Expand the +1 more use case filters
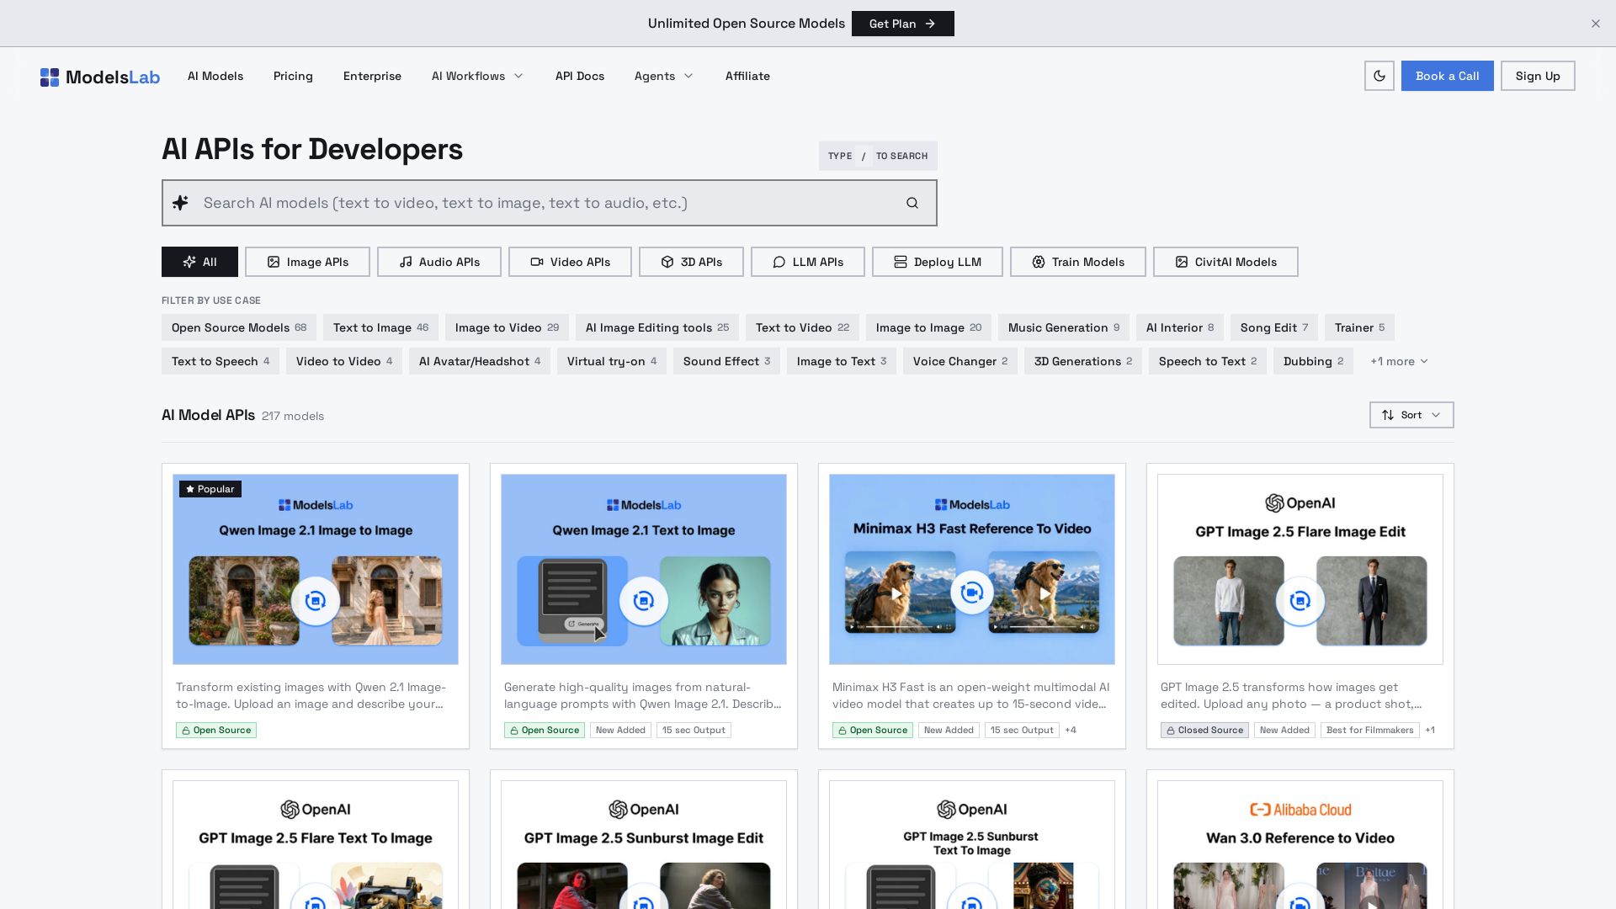The width and height of the screenshot is (1616, 909). coord(1399,361)
